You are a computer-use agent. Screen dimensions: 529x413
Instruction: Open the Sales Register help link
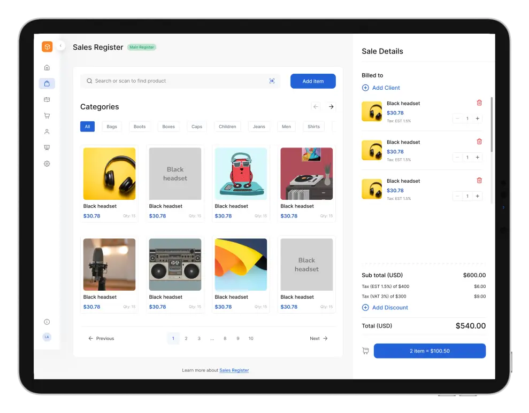(x=234, y=370)
